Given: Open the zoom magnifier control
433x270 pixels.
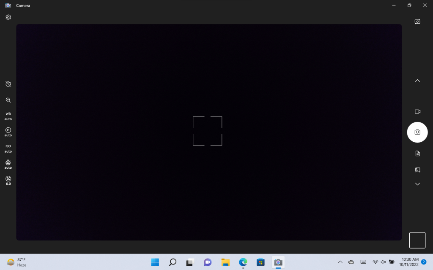Looking at the screenshot, I should click(x=8, y=100).
